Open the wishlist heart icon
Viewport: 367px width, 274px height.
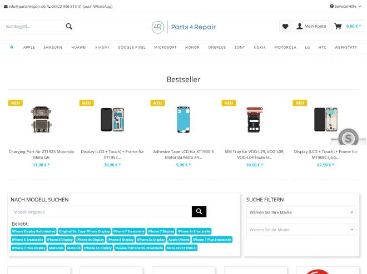(285, 27)
